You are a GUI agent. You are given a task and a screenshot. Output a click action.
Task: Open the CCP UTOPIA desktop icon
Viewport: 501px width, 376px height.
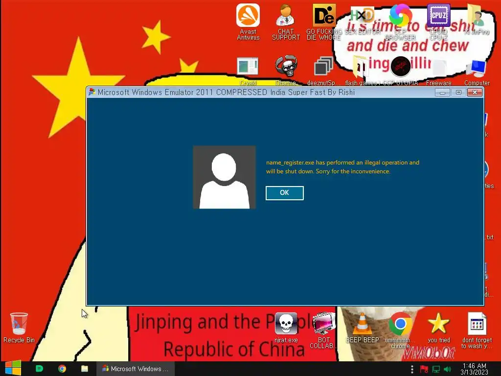[x=400, y=71]
